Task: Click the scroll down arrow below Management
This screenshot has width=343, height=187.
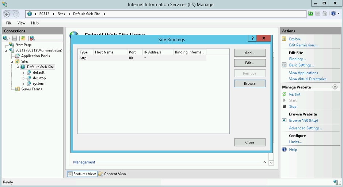Action: [271, 163]
